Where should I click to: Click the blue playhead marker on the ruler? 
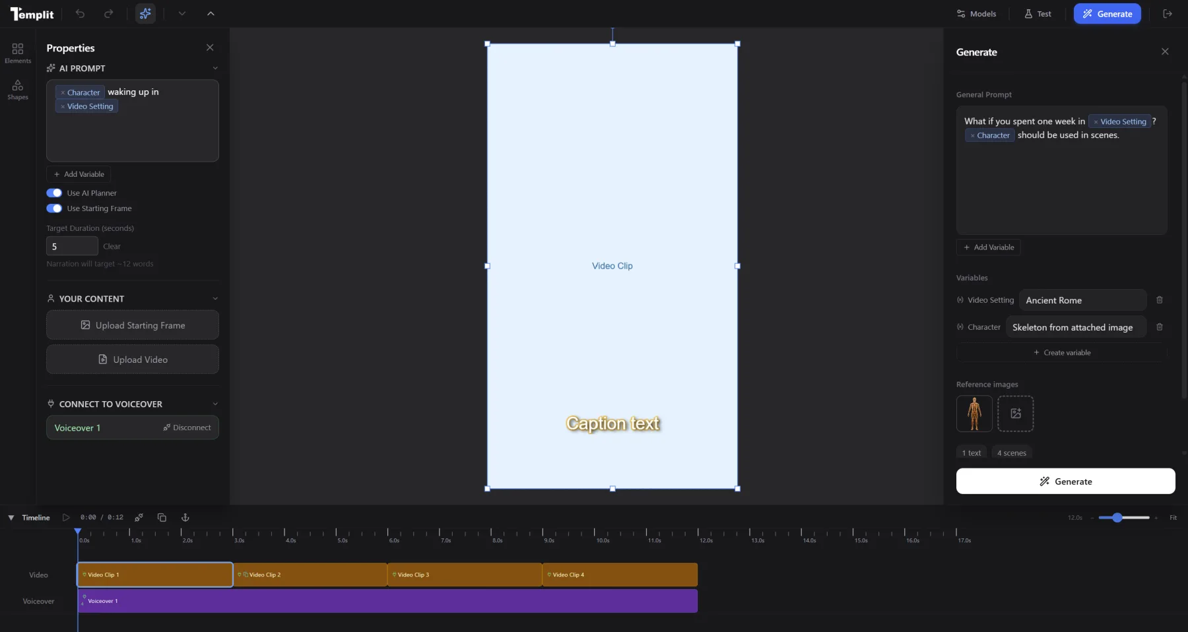[78, 531]
